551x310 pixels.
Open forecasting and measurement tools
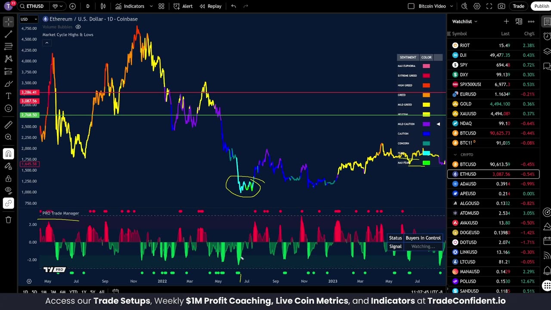tap(8, 71)
